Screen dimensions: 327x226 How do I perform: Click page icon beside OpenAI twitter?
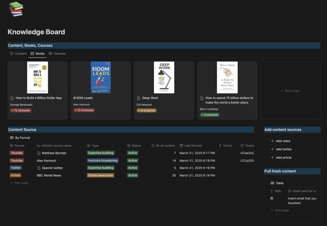(x=39, y=168)
